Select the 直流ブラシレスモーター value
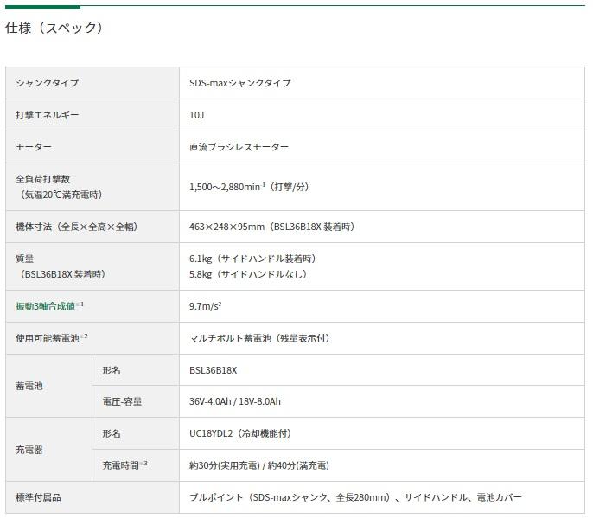The width and height of the screenshot is (593, 518). click(239, 147)
